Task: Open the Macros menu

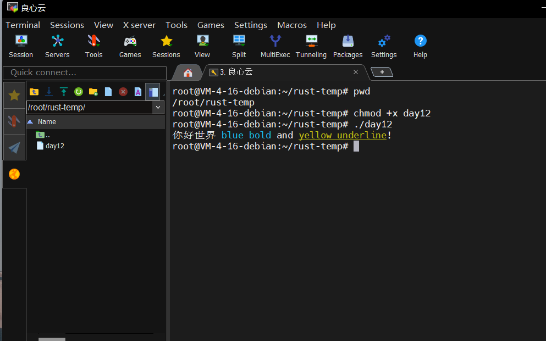Action: click(x=292, y=25)
